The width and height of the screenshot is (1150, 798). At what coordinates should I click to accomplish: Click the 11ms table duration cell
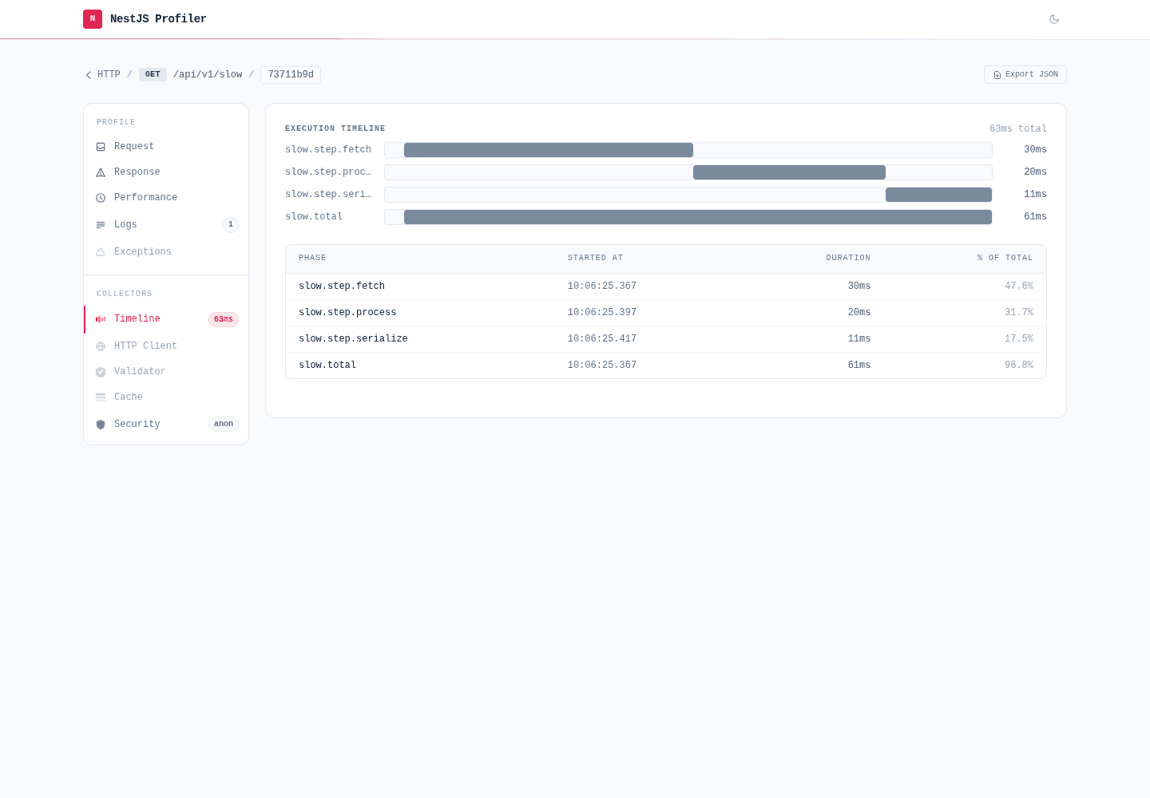coord(859,339)
